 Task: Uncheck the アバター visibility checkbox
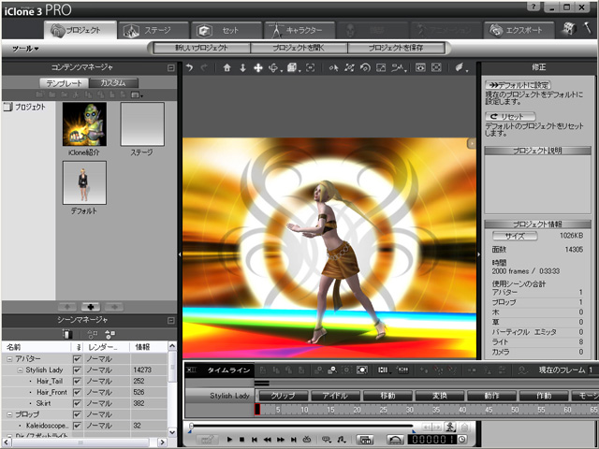[x=77, y=359]
